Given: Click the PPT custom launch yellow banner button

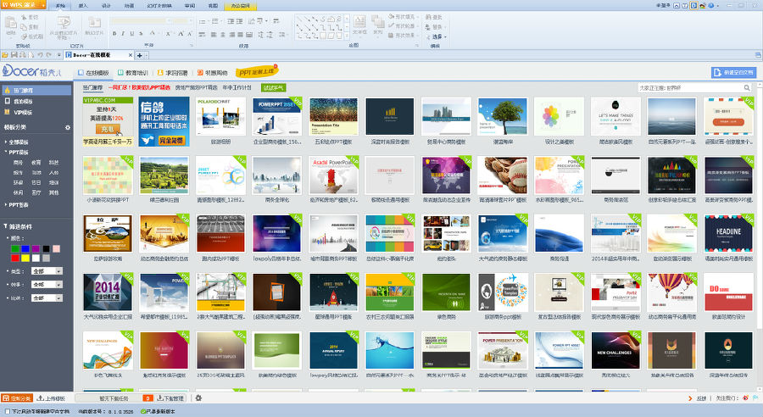Looking at the screenshot, I should [x=257, y=72].
